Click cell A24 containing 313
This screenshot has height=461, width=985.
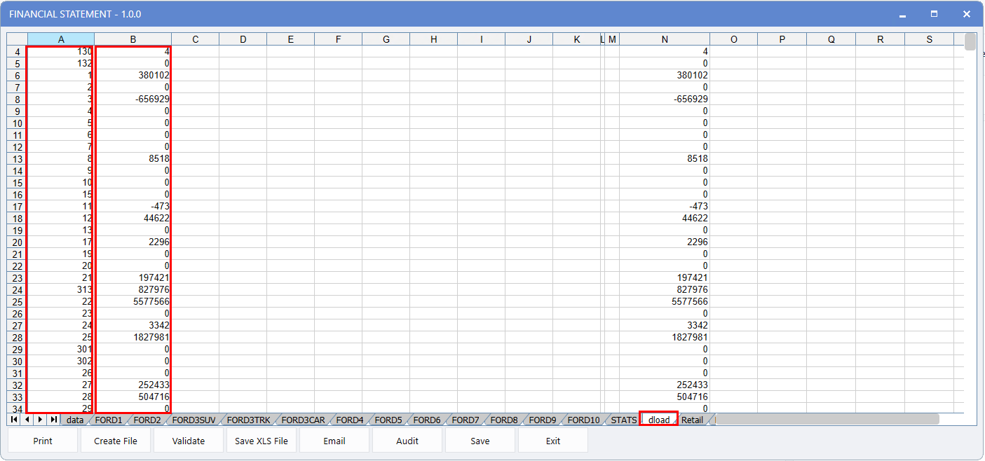pos(61,290)
